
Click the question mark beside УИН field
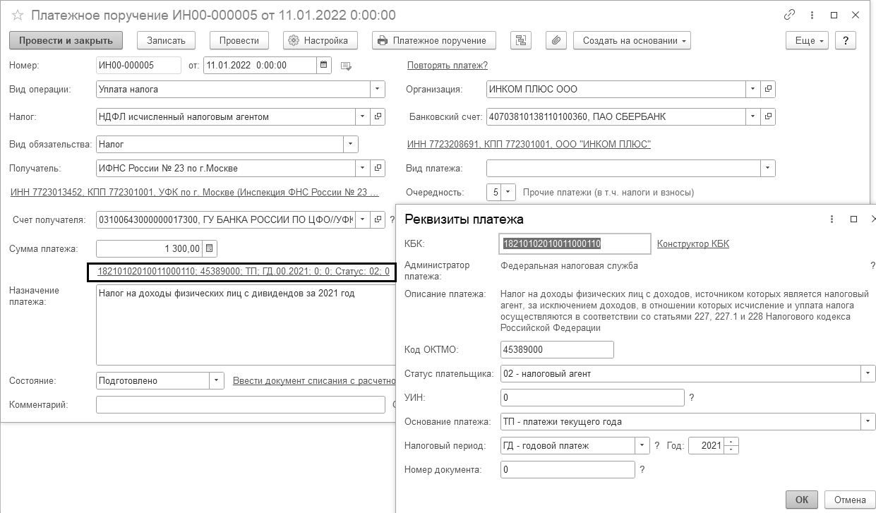[x=692, y=398]
